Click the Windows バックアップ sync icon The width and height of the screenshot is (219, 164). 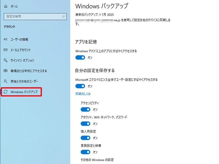coord(6,92)
